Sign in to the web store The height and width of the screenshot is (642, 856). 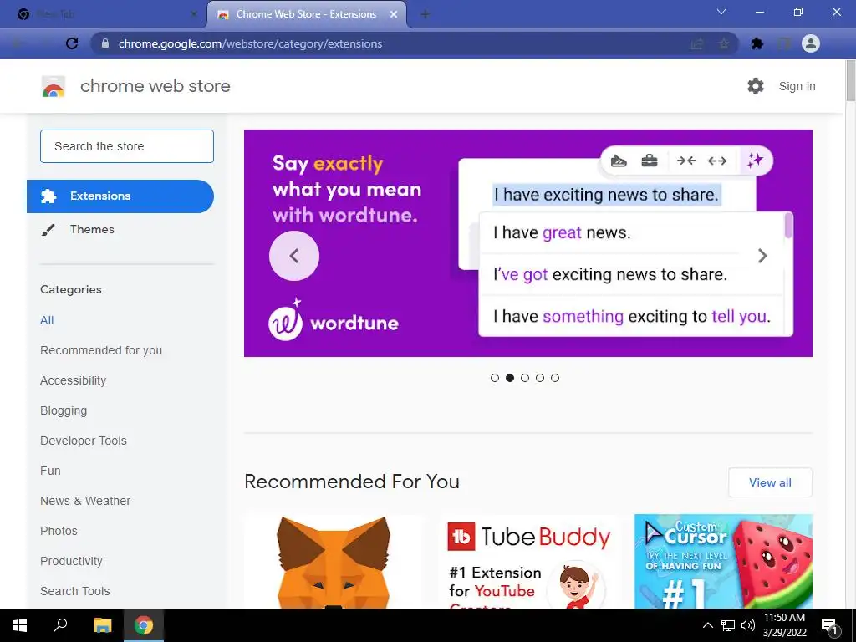(x=797, y=86)
